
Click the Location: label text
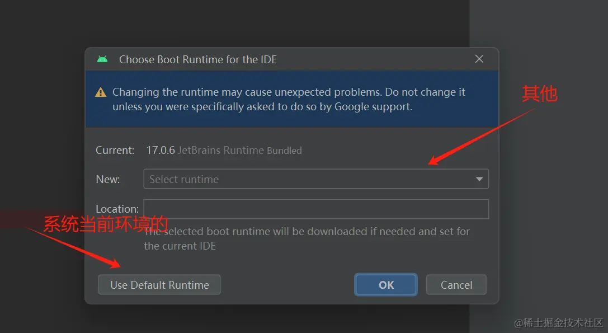point(117,209)
